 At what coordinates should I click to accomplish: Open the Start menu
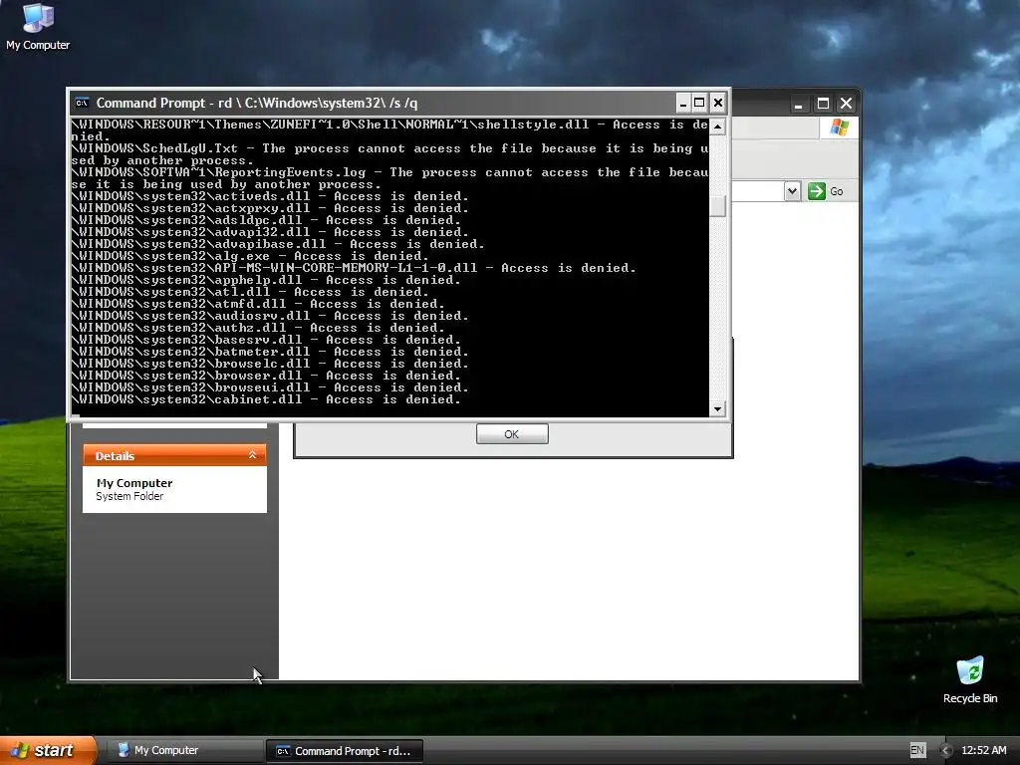48,750
